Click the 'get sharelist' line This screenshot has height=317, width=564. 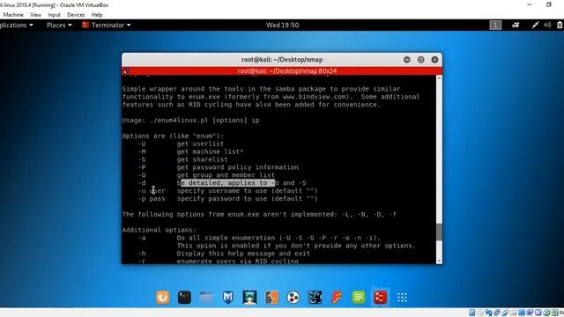[202, 159]
